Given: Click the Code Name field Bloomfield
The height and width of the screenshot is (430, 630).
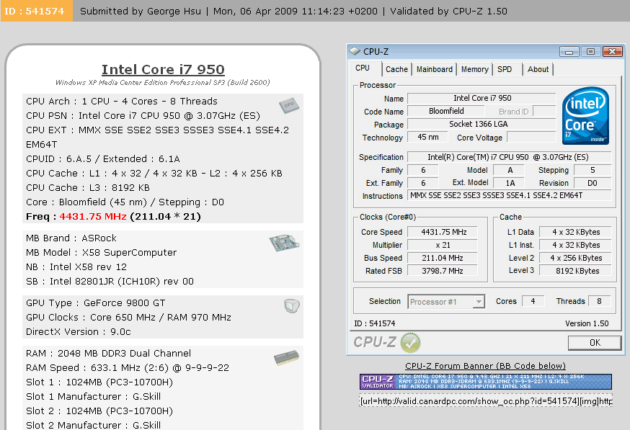Looking at the screenshot, I should (446, 111).
